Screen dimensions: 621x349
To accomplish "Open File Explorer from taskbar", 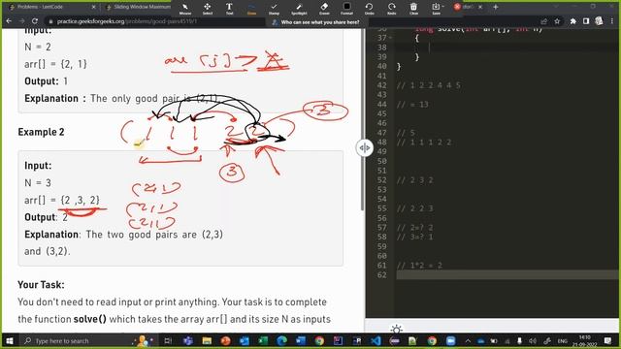I will (x=207, y=340).
